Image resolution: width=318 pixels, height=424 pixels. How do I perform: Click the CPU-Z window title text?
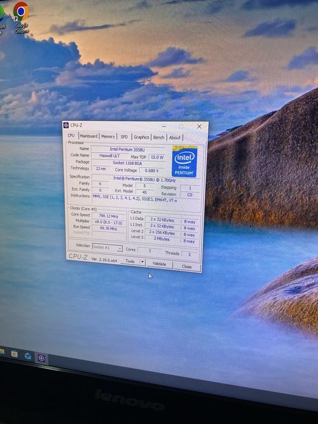(76, 125)
